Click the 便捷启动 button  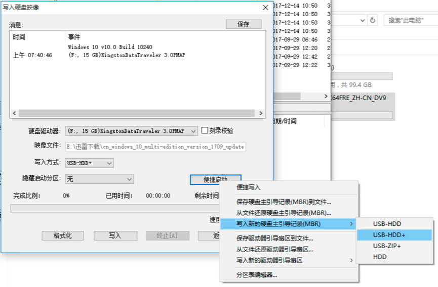215,179
